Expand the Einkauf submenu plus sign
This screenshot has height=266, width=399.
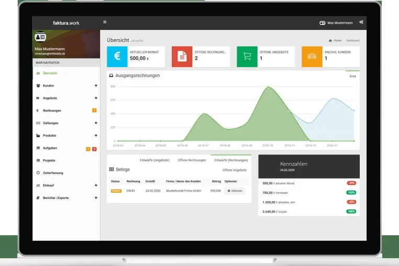(x=96, y=185)
